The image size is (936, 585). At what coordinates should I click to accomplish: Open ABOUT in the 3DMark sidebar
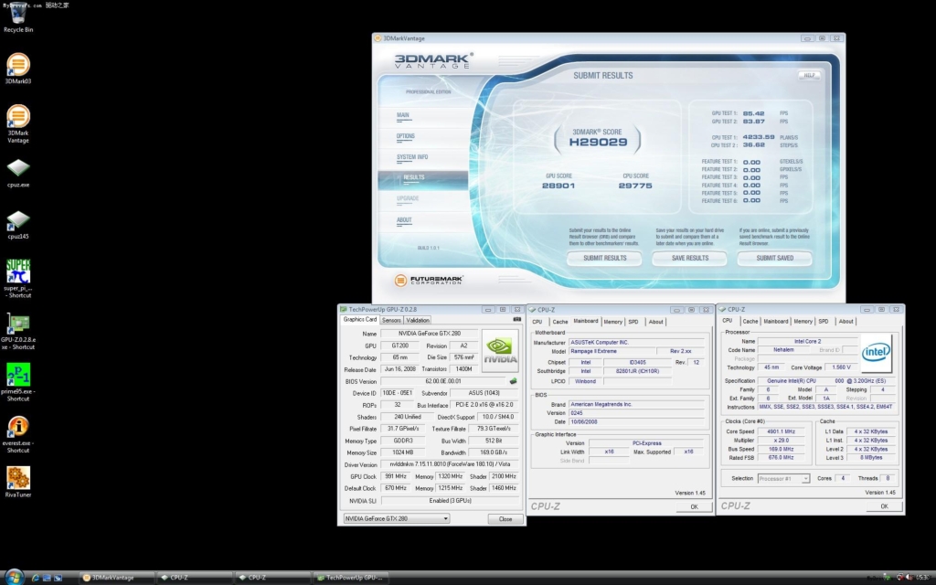(404, 221)
